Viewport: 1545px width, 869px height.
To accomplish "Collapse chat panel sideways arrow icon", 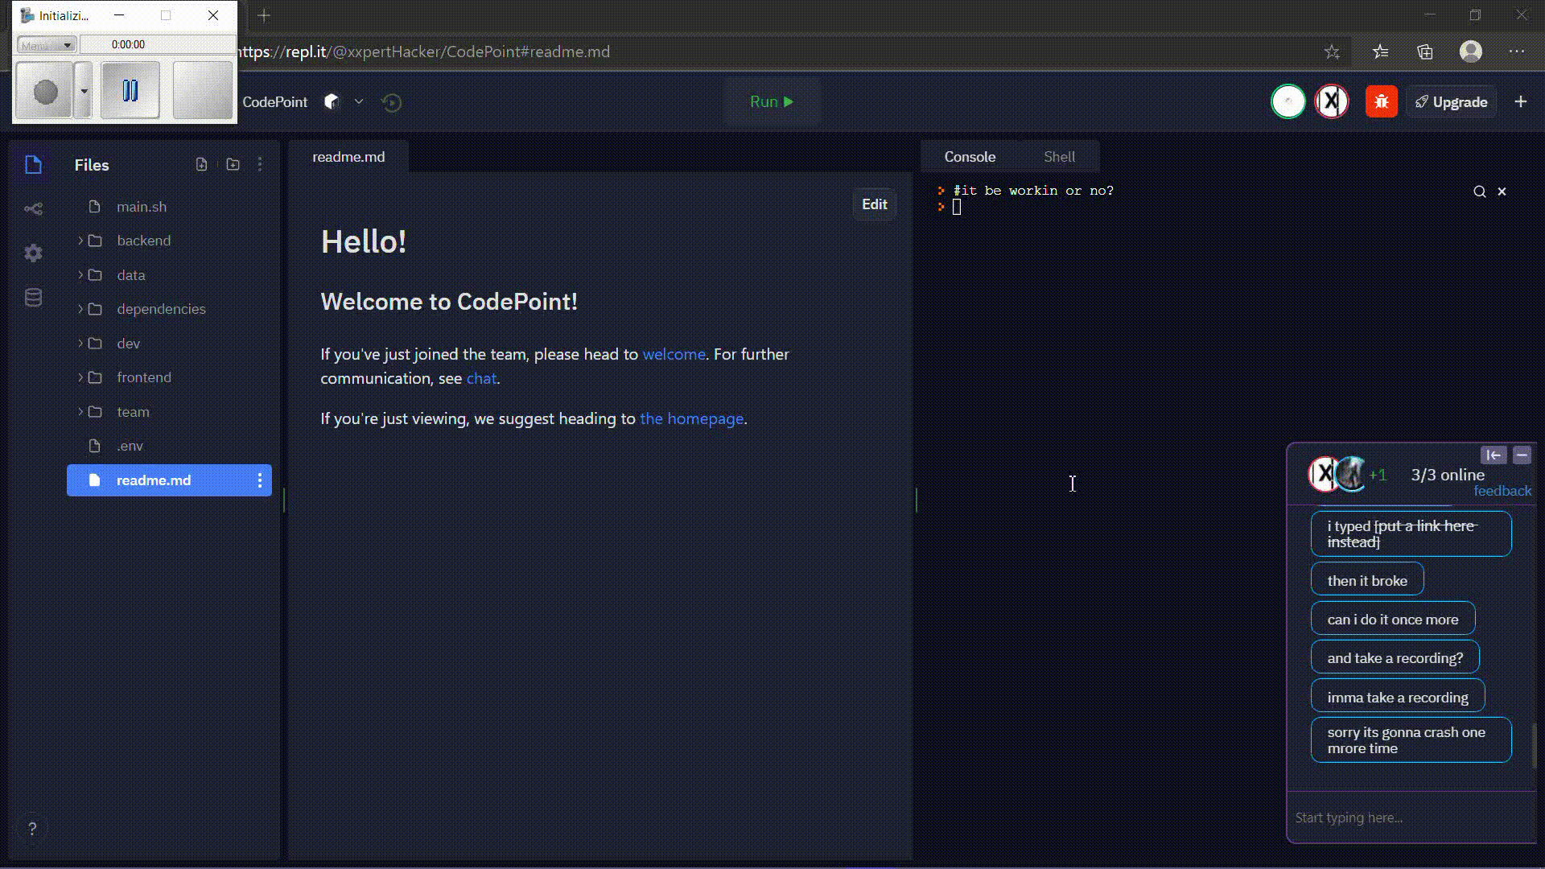I will (1493, 455).
